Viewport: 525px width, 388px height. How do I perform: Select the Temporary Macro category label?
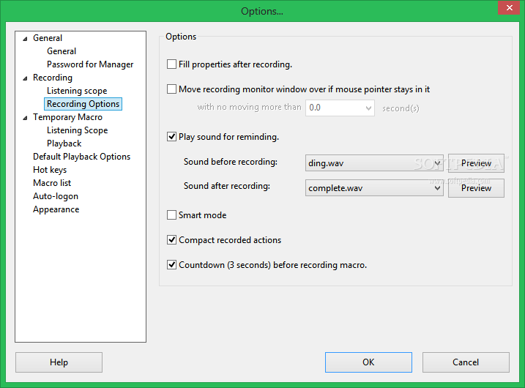[x=67, y=117]
